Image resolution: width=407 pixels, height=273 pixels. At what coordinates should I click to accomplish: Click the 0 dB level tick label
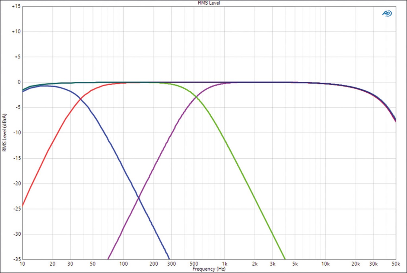pyautogui.click(x=19, y=82)
